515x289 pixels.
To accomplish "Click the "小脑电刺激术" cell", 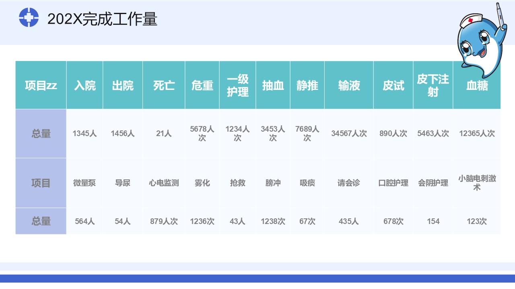I will pyautogui.click(x=477, y=183).
